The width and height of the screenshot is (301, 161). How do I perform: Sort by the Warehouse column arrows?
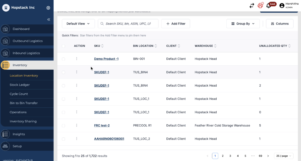[x=215, y=46]
